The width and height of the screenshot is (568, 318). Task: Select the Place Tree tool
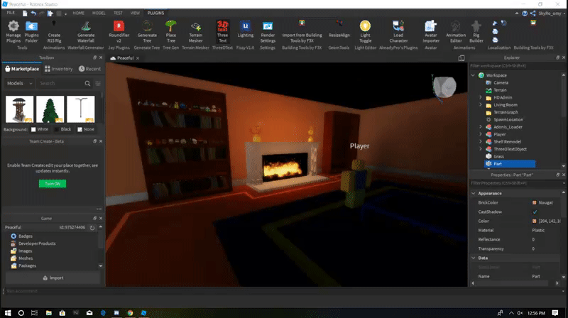point(171,32)
